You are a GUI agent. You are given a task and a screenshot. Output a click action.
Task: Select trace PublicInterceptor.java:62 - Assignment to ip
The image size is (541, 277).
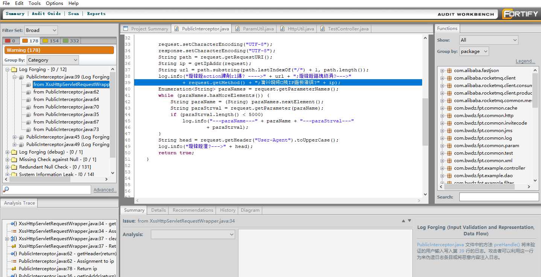pos(66,261)
